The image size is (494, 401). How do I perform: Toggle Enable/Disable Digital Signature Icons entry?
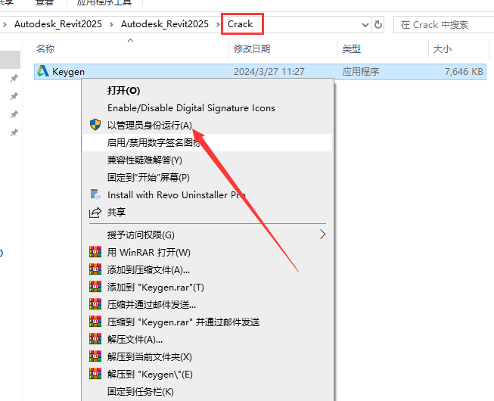coord(191,107)
